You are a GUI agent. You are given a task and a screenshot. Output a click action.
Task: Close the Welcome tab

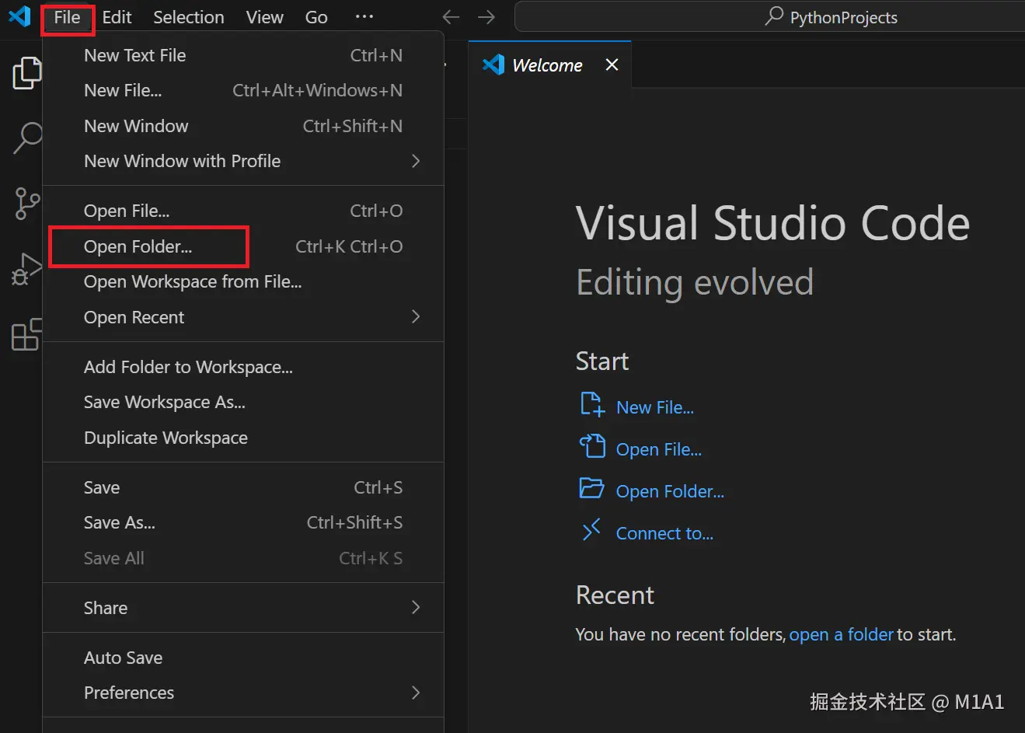pos(612,65)
